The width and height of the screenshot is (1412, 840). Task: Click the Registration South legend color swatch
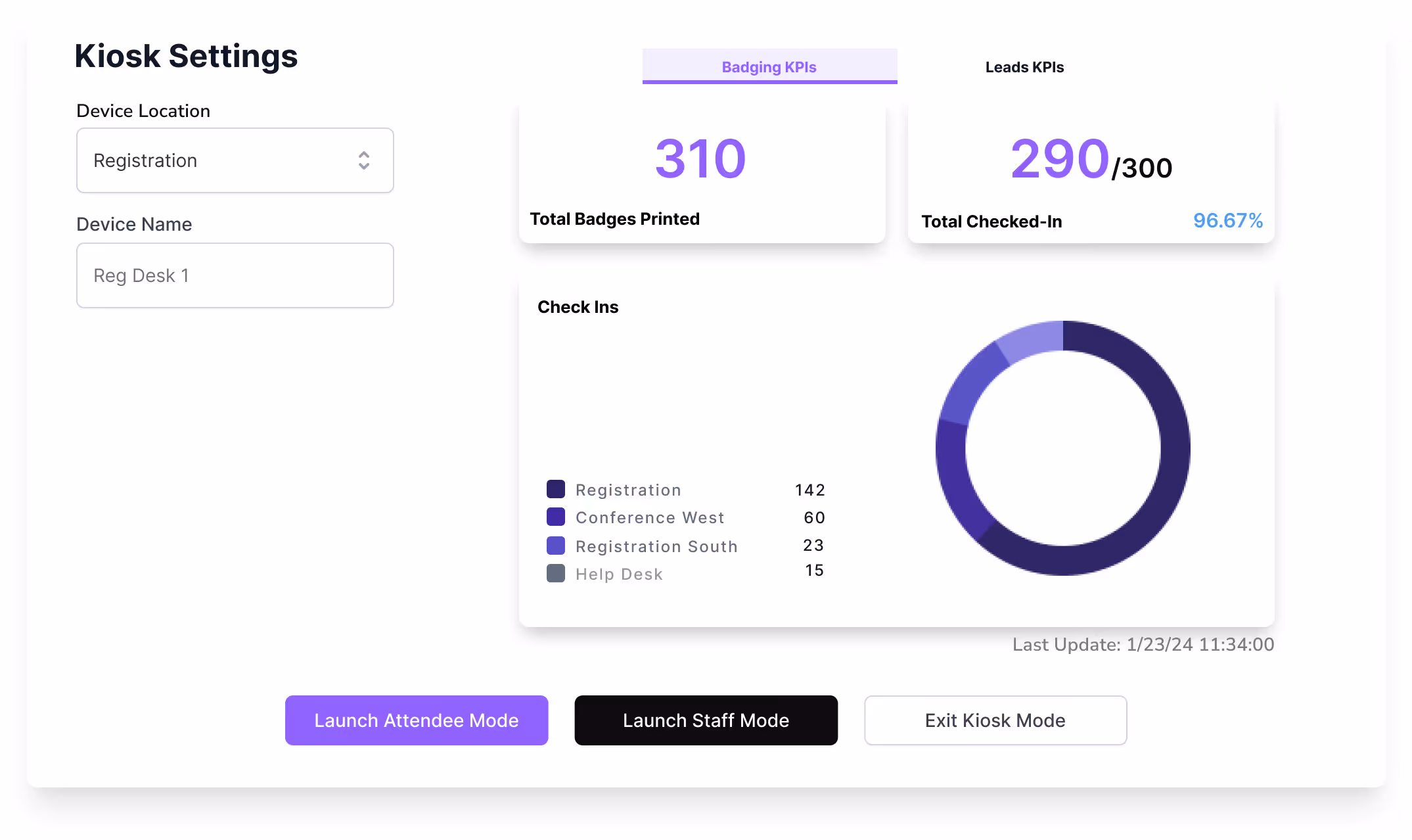click(556, 546)
